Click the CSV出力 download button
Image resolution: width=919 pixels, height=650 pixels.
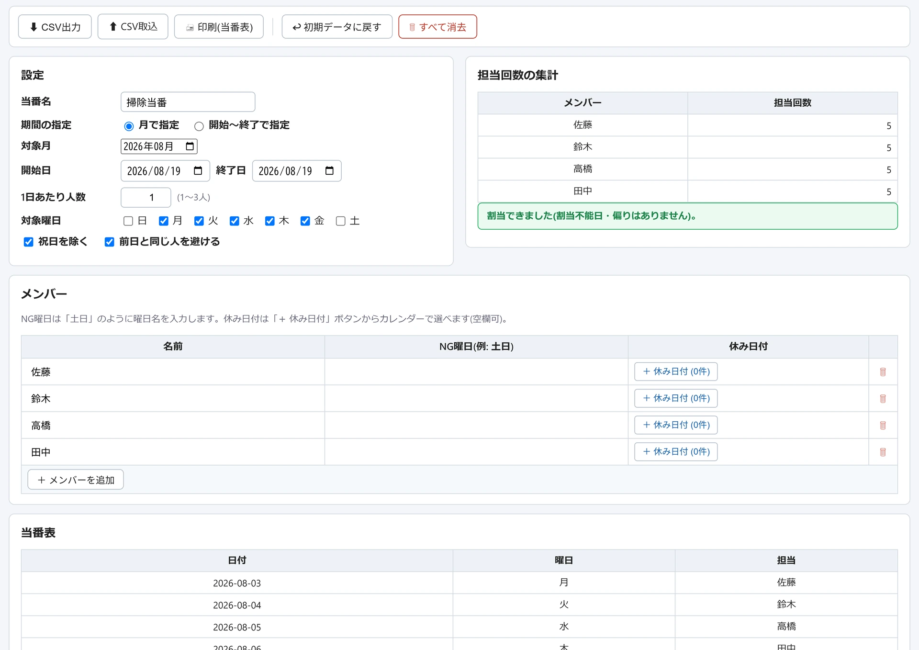click(x=55, y=27)
